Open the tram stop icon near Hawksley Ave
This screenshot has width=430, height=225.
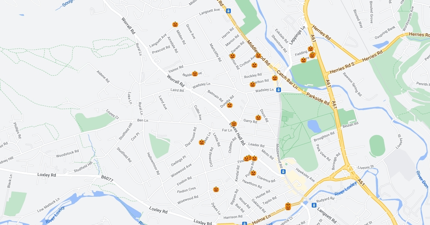click(x=283, y=172)
